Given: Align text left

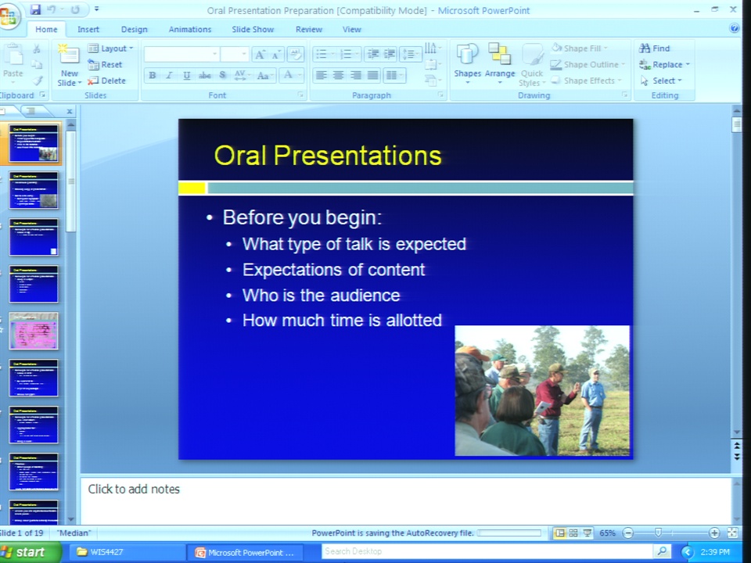Looking at the screenshot, I should tap(322, 75).
